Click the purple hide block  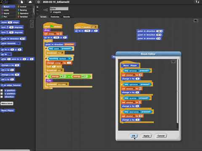pyautogui.click(x=49, y=81)
